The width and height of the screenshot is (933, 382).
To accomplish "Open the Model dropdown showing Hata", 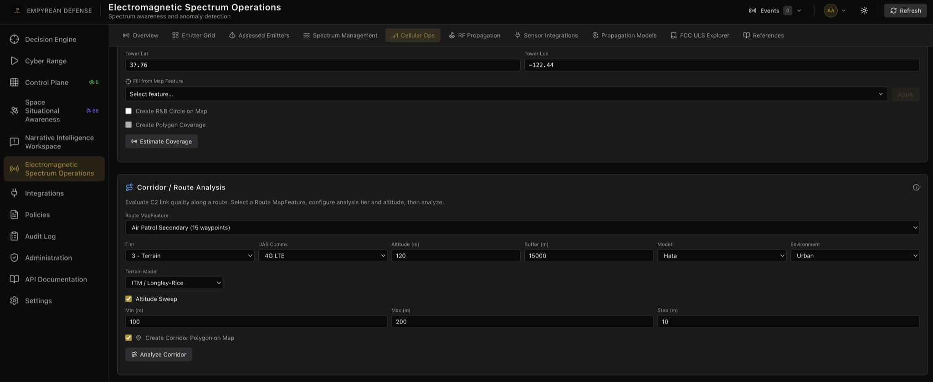I will [x=722, y=256].
